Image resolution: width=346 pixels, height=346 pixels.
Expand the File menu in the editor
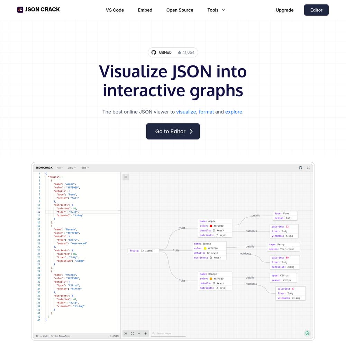[60, 168]
